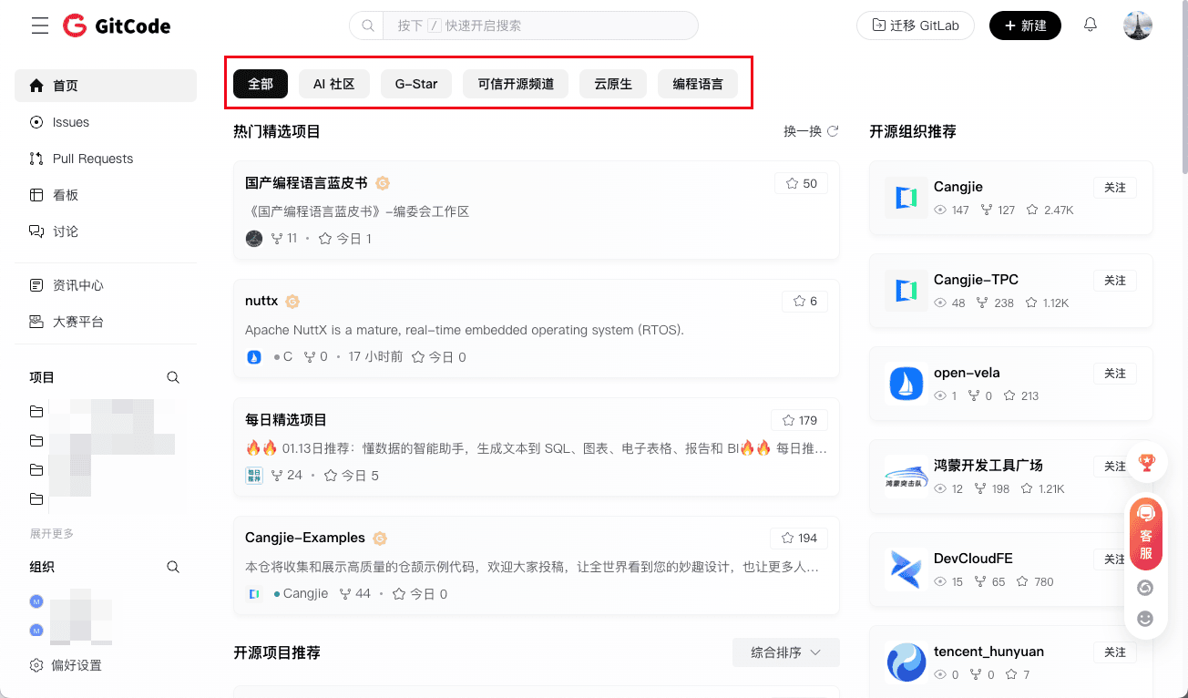The height and width of the screenshot is (698, 1188).
Task: Switch to the AI 社区 tab
Action: (333, 84)
